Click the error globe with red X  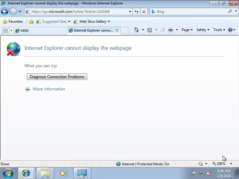13,49
